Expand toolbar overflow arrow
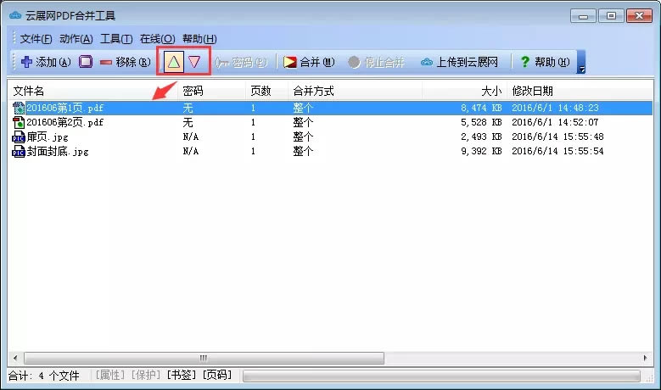The image size is (661, 390). click(581, 62)
